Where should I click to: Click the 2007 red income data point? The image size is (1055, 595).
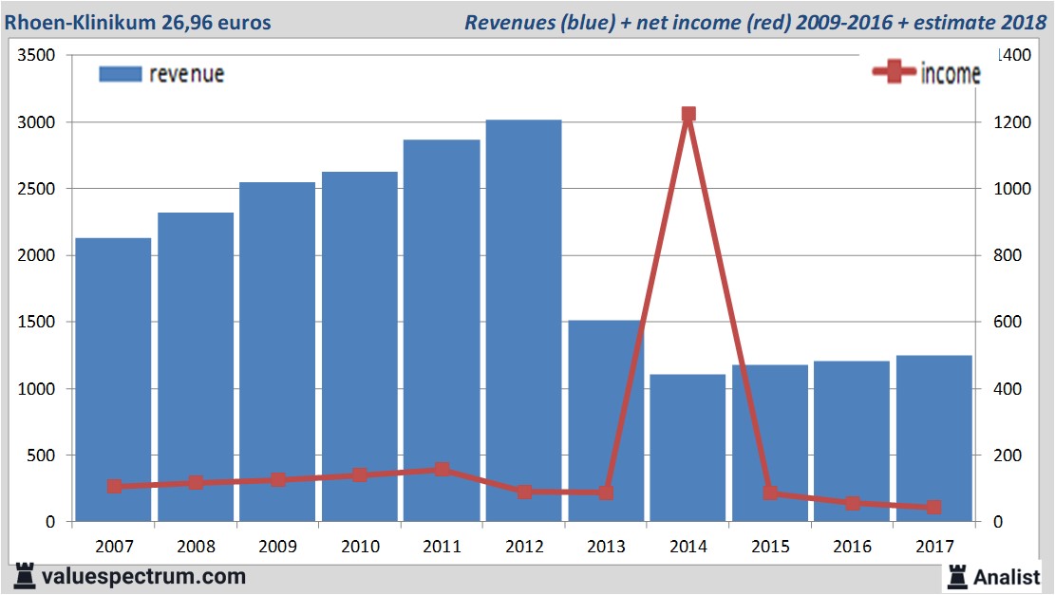pyautogui.click(x=114, y=486)
